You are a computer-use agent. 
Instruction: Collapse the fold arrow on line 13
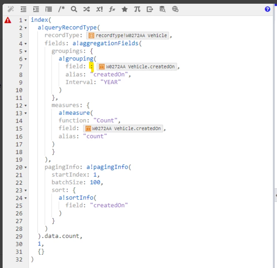click(26, 113)
